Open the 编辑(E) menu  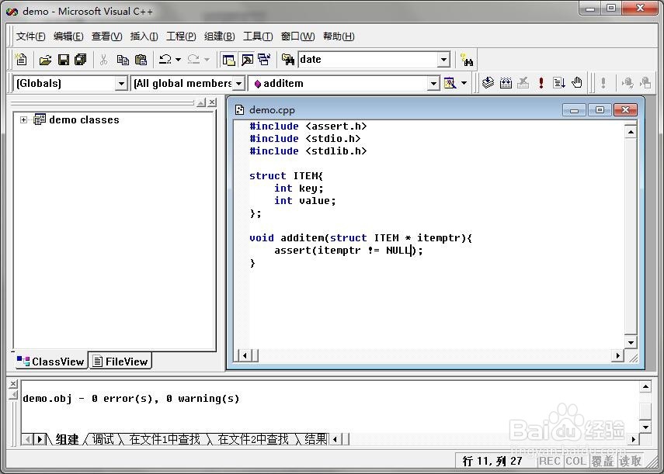[x=68, y=36]
